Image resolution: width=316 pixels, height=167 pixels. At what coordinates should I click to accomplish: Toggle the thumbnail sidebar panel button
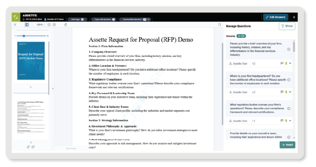[27, 25]
